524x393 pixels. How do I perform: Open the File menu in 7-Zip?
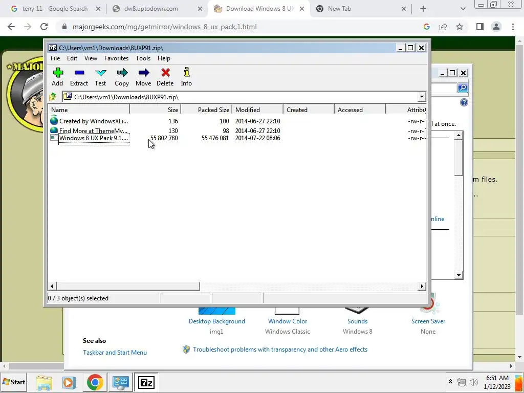coord(55,58)
